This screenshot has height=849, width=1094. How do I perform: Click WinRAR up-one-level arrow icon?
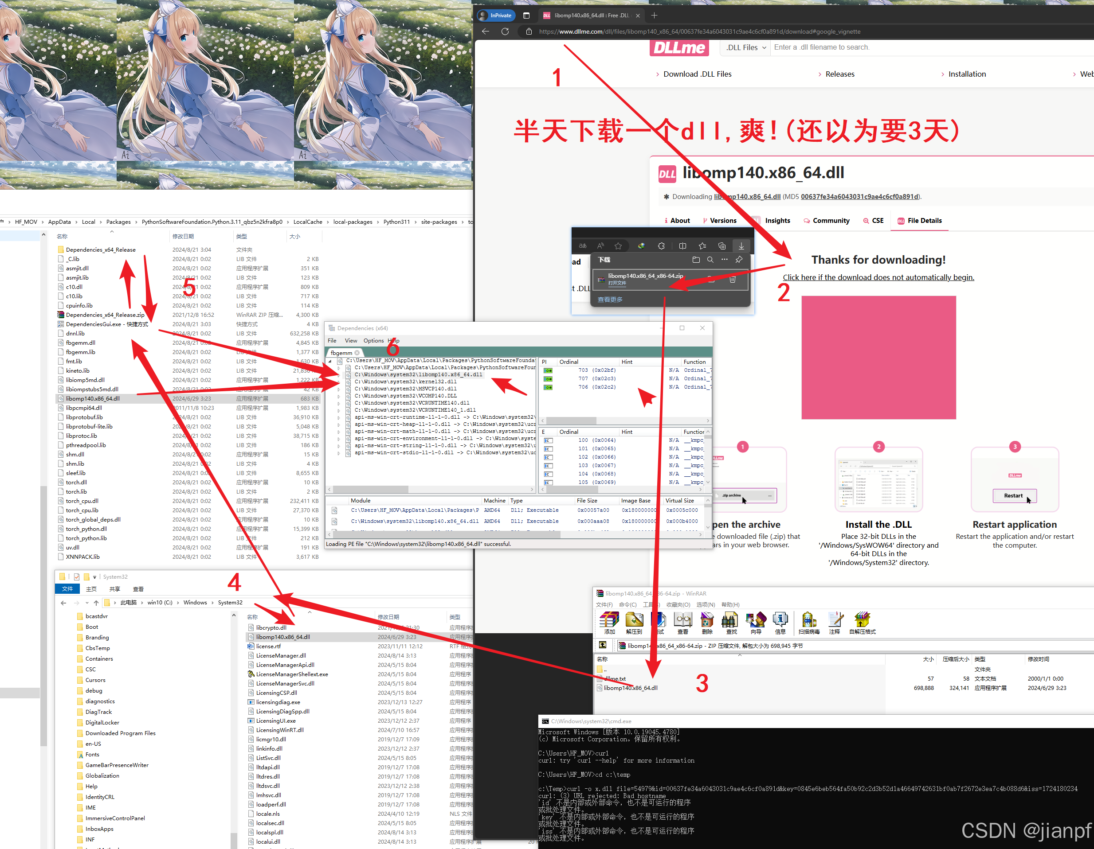coord(603,645)
